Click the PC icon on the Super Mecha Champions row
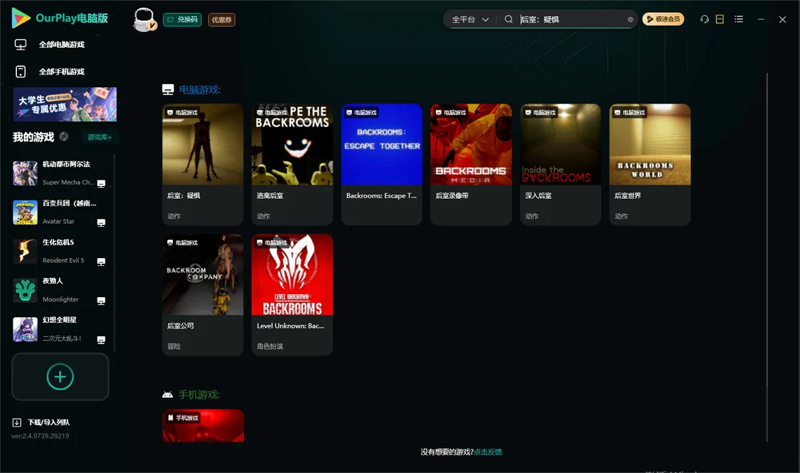Image resolution: width=800 pixels, height=473 pixels. click(x=101, y=184)
